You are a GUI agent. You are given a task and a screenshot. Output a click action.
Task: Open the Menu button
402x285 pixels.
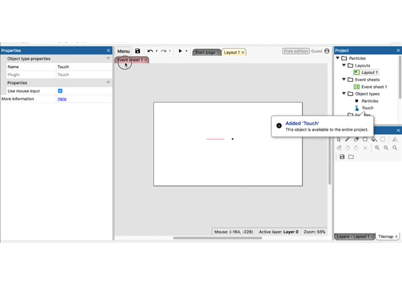pos(123,51)
